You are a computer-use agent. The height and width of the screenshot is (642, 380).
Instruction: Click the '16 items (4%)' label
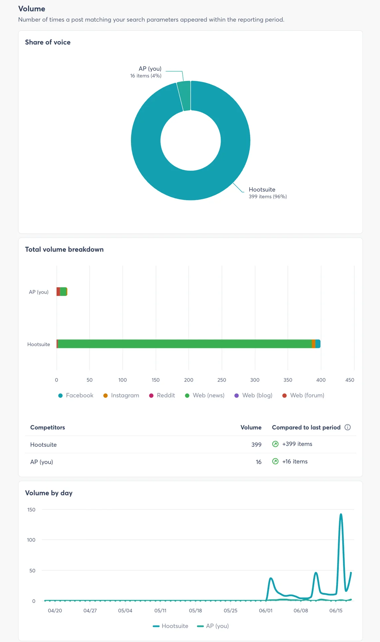pos(146,76)
